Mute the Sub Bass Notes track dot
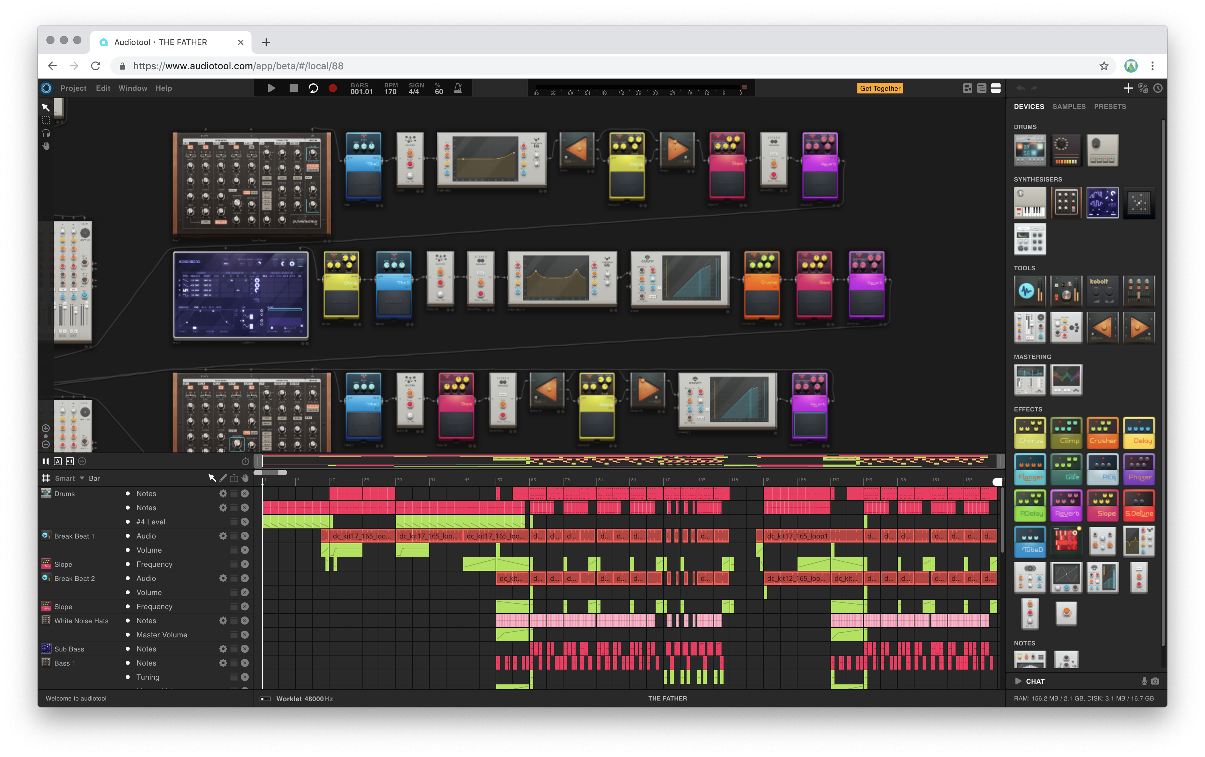Viewport: 1205px width, 757px height. pos(128,649)
